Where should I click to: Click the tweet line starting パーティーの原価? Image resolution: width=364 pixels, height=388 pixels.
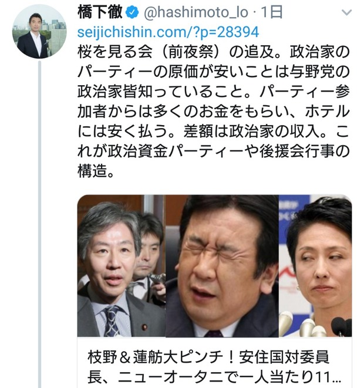(x=214, y=72)
